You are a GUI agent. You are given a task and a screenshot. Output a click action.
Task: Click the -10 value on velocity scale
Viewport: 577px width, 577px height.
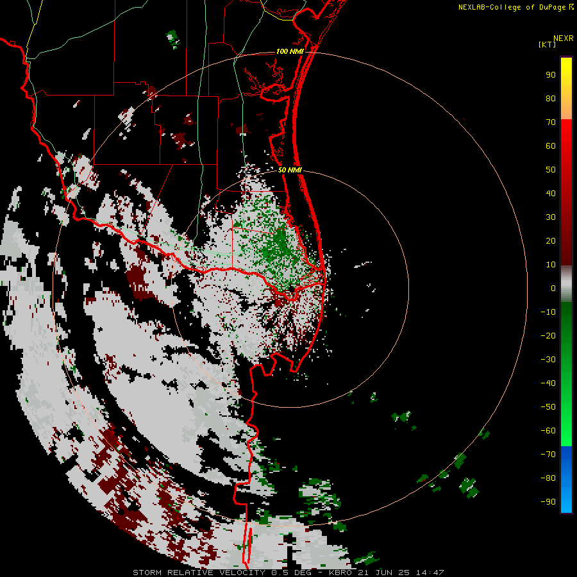tap(548, 312)
